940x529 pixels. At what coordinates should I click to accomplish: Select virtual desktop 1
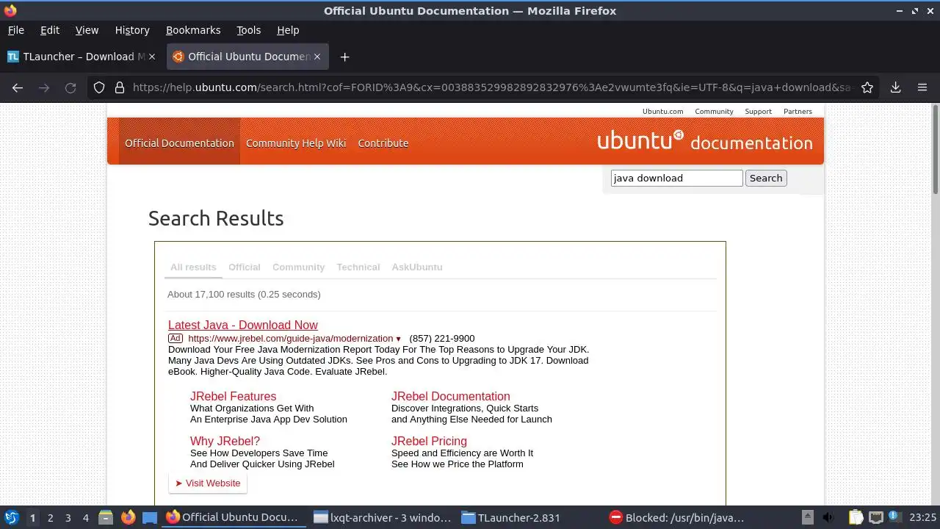point(32,518)
